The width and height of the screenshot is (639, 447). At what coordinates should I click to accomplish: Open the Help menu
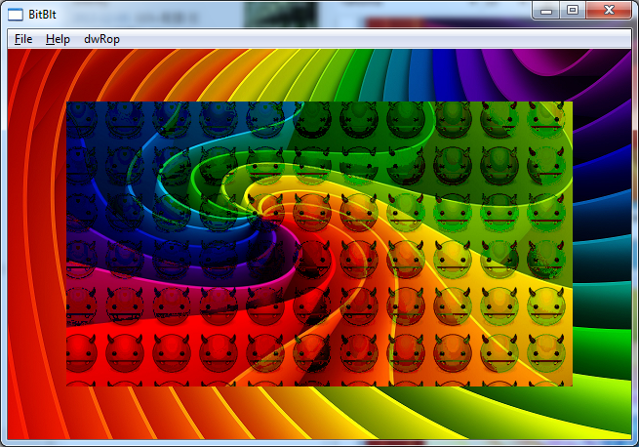(58, 39)
